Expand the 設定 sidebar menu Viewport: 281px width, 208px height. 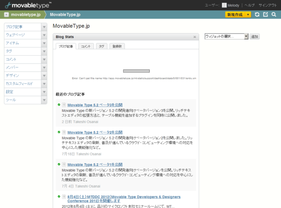(44, 92)
